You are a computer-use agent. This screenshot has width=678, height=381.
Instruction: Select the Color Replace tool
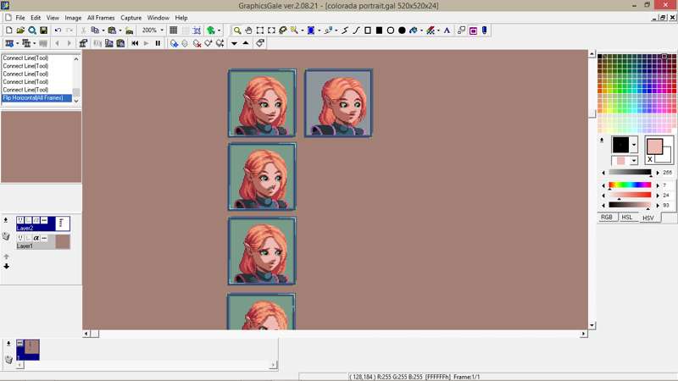coord(431,30)
